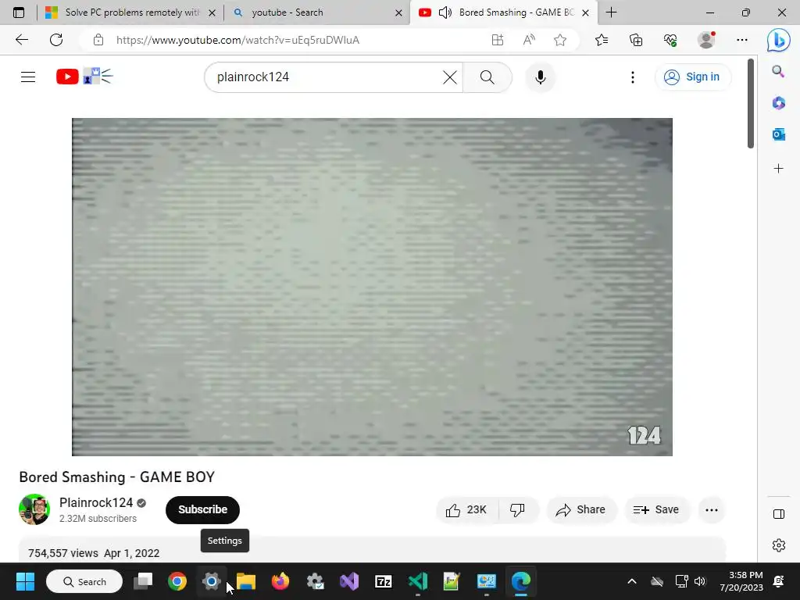Open Browser essentials heart icon

point(670,40)
